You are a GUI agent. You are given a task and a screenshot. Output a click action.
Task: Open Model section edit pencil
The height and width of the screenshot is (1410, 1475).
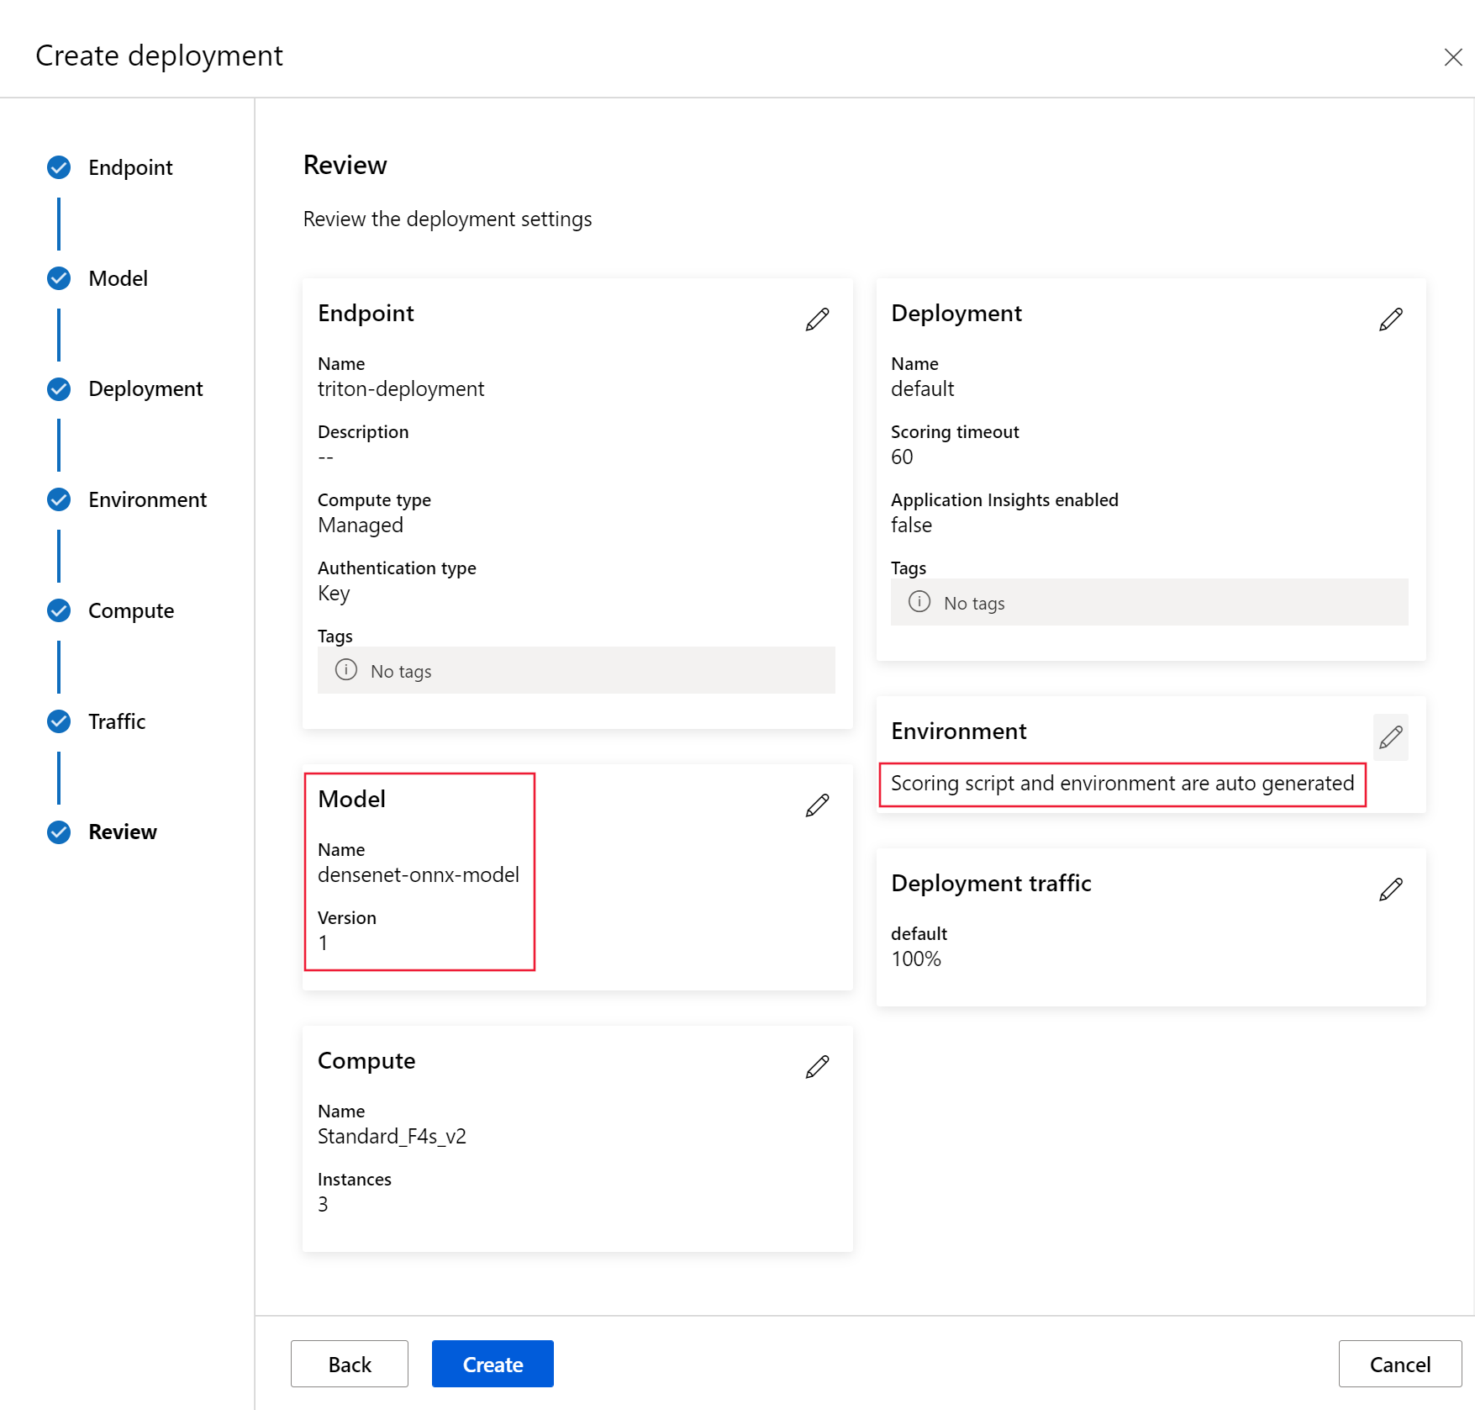[x=817, y=805]
